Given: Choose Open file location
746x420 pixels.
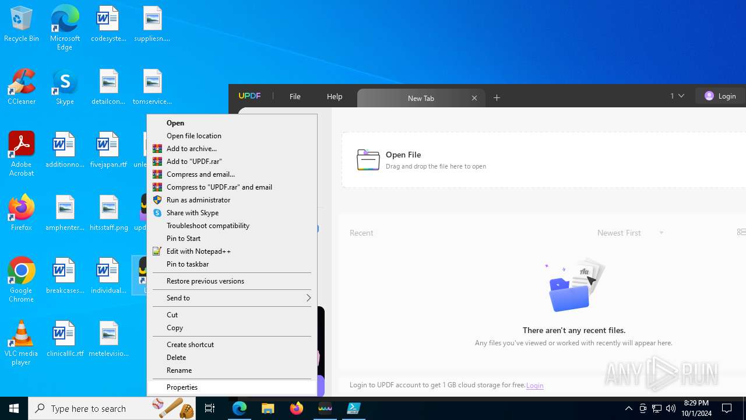Looking at the screenshot, I should (x=232, y=136).
